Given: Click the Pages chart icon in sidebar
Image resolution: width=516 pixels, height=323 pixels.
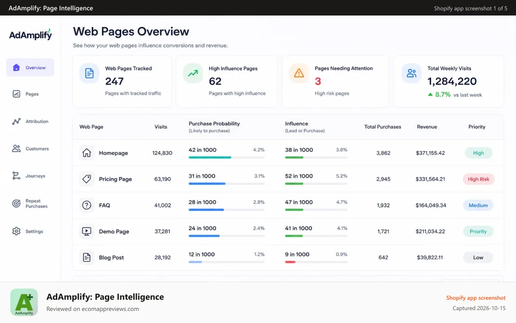Looking at the screenshot, I should (x=16, y=94).
